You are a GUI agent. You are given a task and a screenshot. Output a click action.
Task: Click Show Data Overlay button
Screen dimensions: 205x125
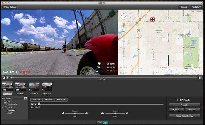click(x=185, y=116)
